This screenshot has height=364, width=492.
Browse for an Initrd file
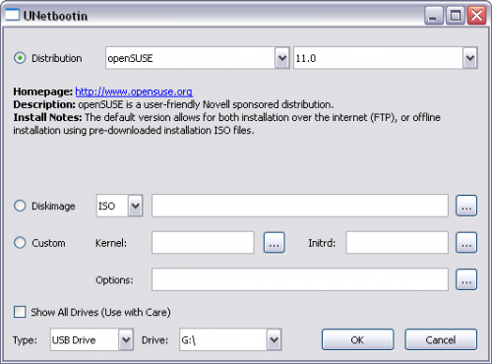(x=466, y=243)
